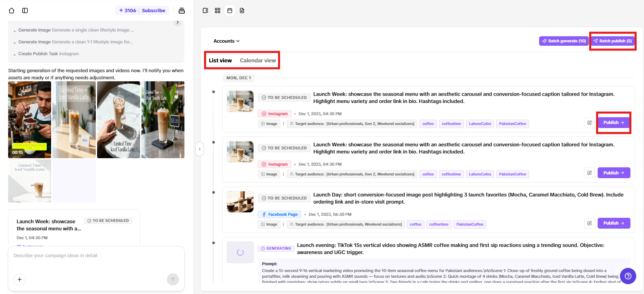Click Batch generate (10) button
This screenshot has height=294, width=644.
tap(564, 41)
